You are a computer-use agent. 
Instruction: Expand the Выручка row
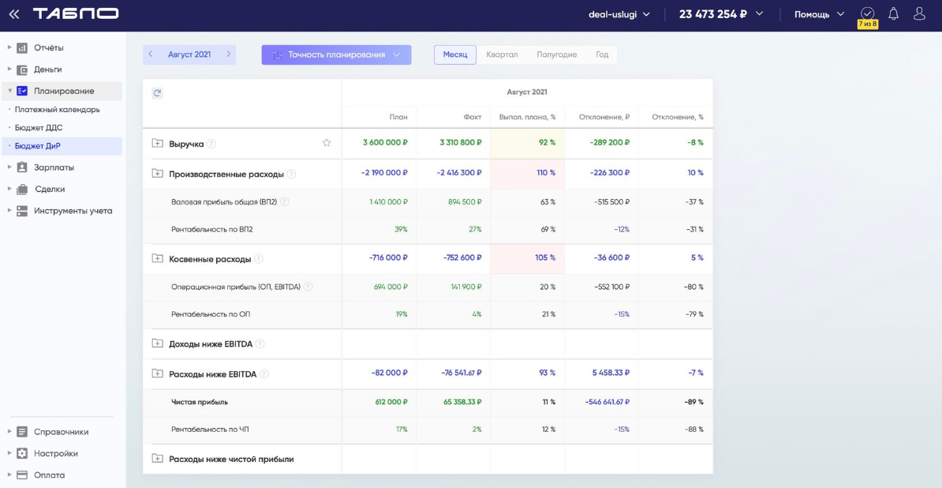click(x=157, y=144)
